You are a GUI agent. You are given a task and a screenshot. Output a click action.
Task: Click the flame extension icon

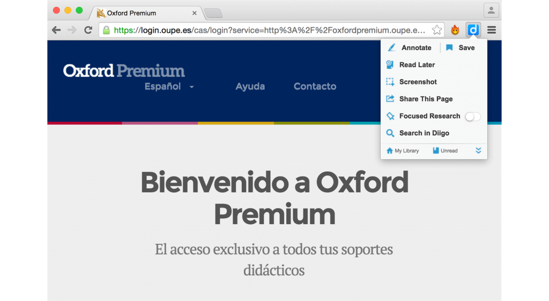(x=455, y=30)
